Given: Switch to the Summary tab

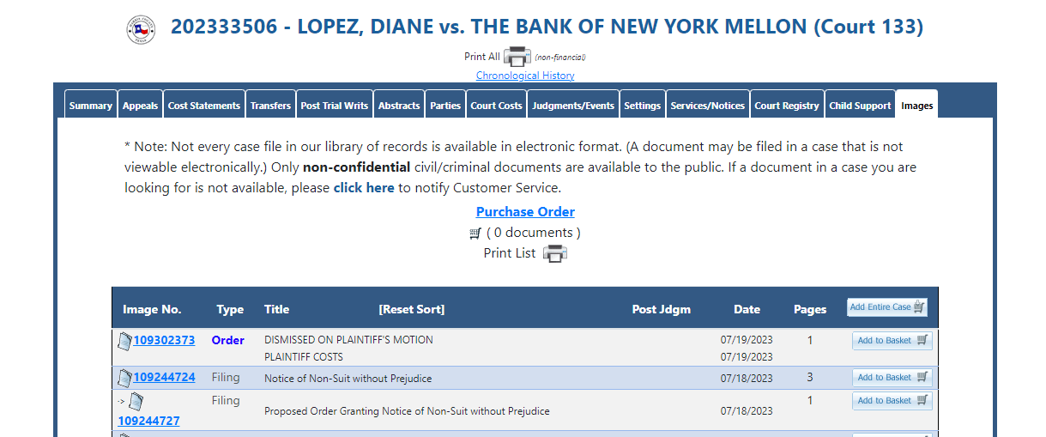Looking at the screenshot, I should [x=91, y=106].
